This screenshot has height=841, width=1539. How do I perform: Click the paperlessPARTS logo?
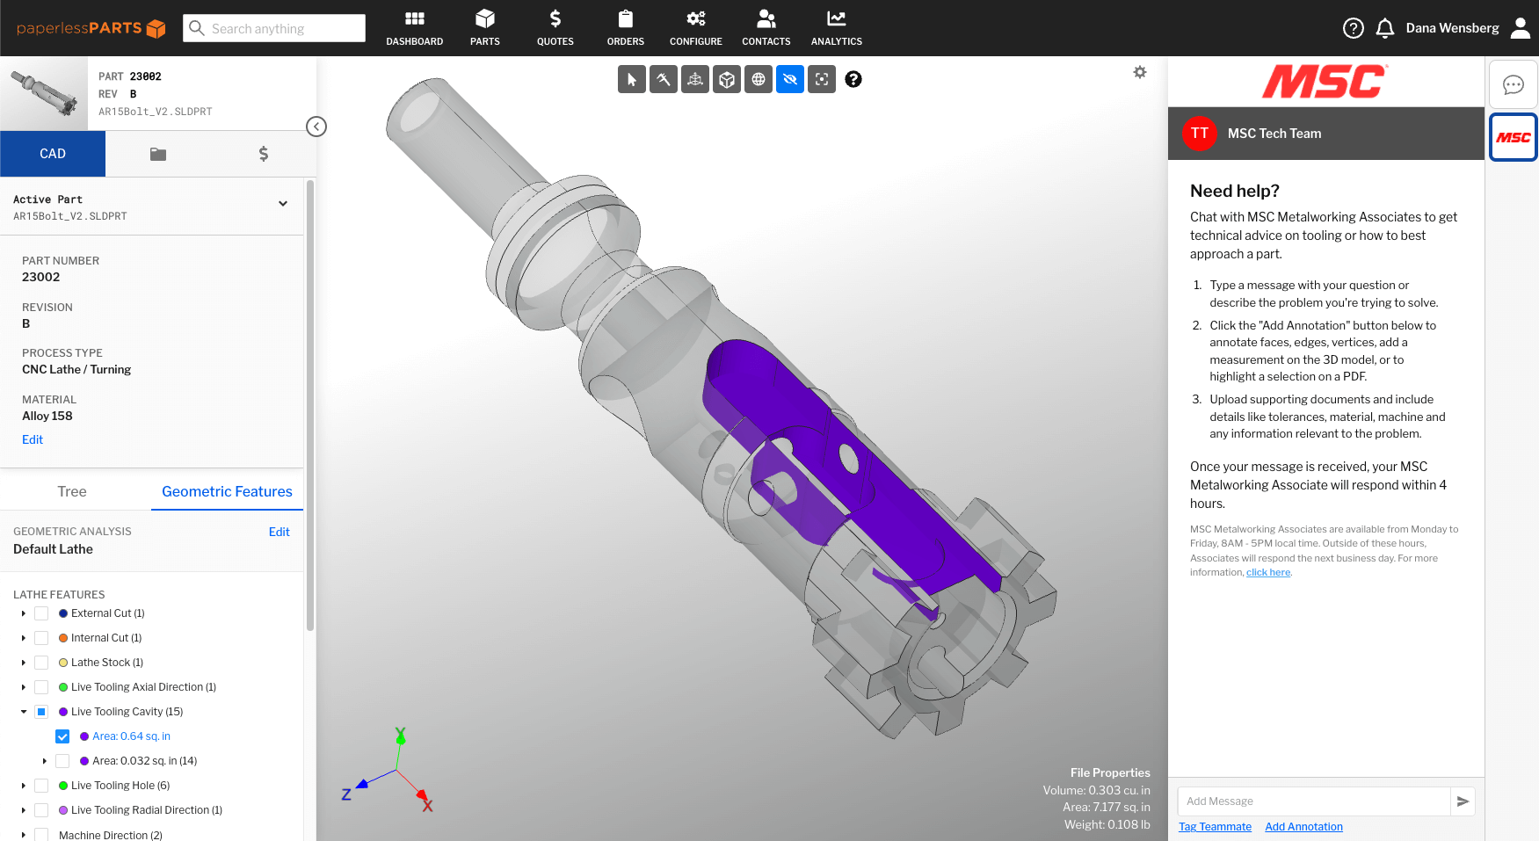pyautogui.click(x=91, y=28)
